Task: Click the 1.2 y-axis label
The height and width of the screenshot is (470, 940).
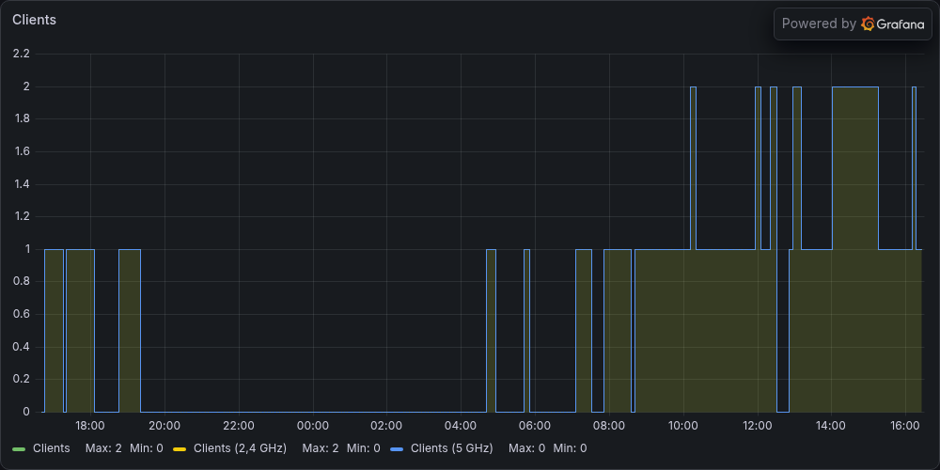Action: 21,216
